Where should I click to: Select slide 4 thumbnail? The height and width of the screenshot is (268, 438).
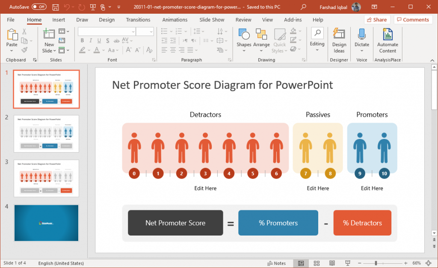point(46,223)
